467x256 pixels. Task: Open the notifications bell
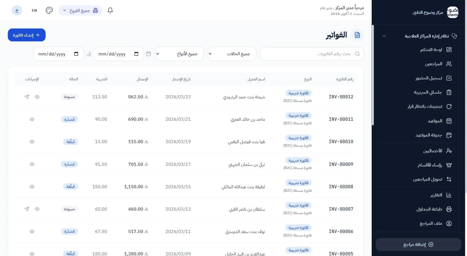coord(110,10)
